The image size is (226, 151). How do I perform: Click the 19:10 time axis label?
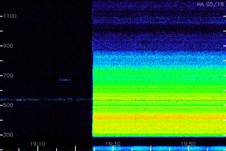(38, 144)
